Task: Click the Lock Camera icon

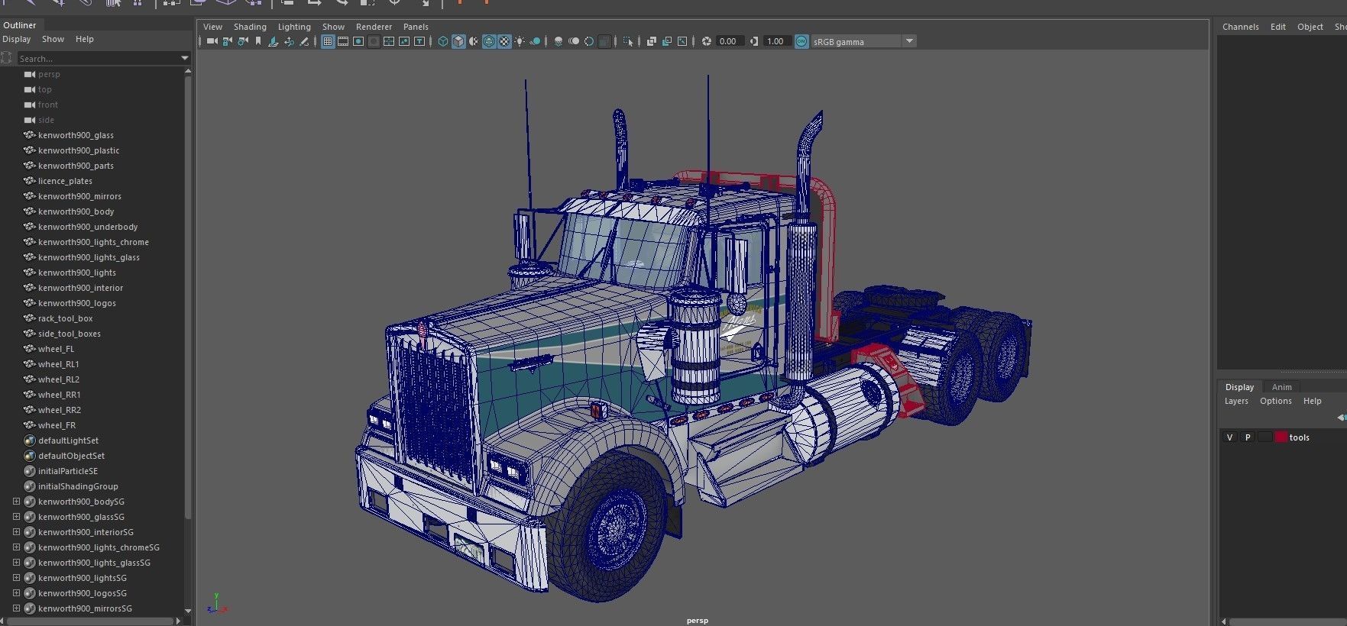Action: point(227,41)
